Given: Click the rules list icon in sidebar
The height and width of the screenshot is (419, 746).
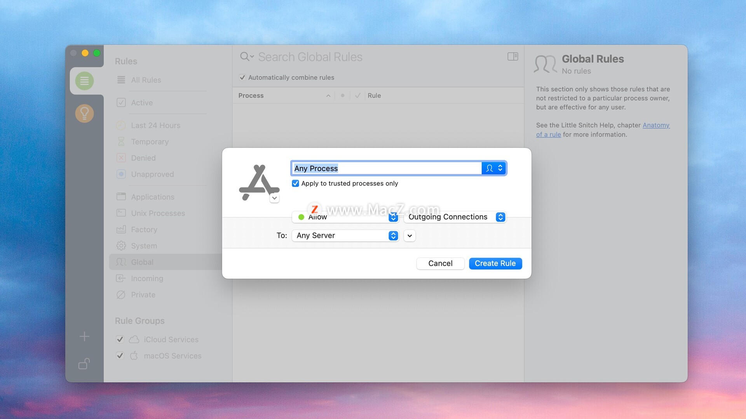Looking at the screenshot, I should point(84,81).
